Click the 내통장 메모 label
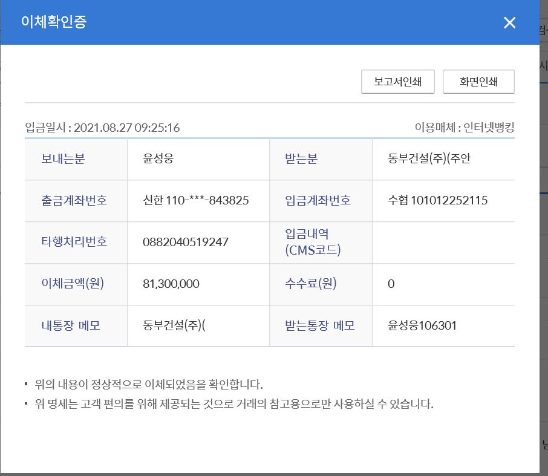 click(x=71, y=325)
